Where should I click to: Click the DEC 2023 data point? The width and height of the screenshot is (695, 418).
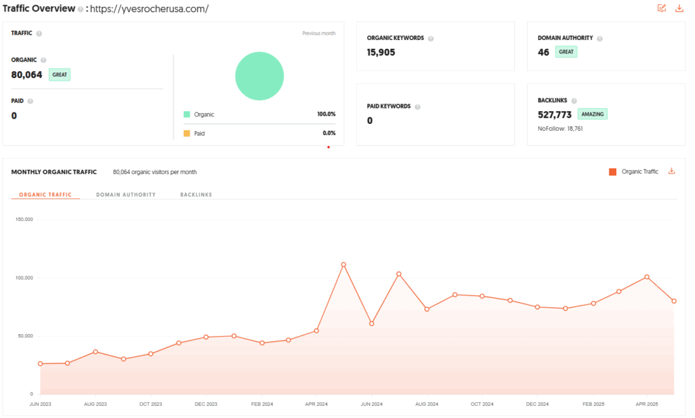(206, 337)
